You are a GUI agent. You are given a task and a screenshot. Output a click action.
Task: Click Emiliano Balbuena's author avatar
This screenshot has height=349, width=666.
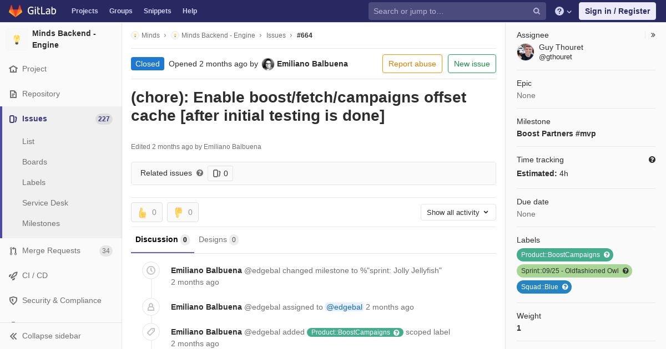[268, 64]
